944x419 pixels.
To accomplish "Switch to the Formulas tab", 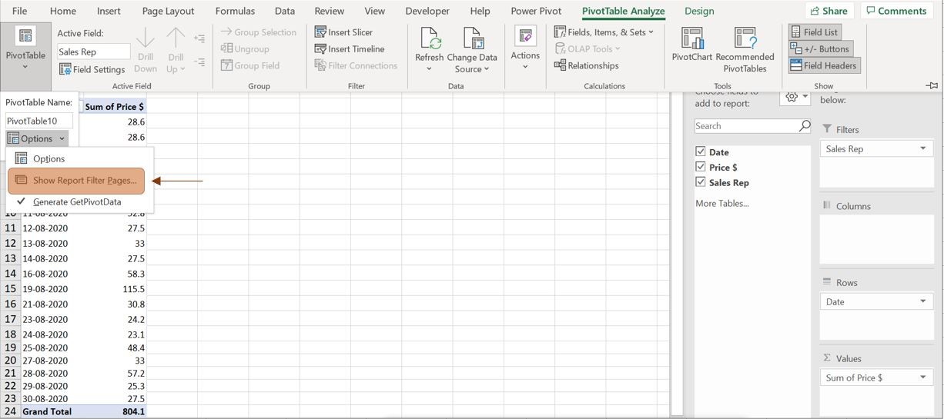I will tap(235, 11).
